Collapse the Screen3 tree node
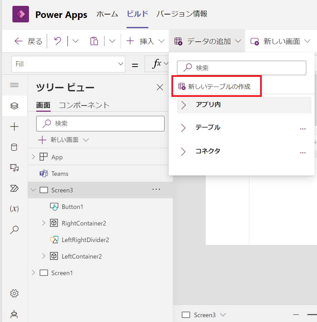The width and height of the screenshot is (317, 322). pyautogui.click(x=33, y=190)
